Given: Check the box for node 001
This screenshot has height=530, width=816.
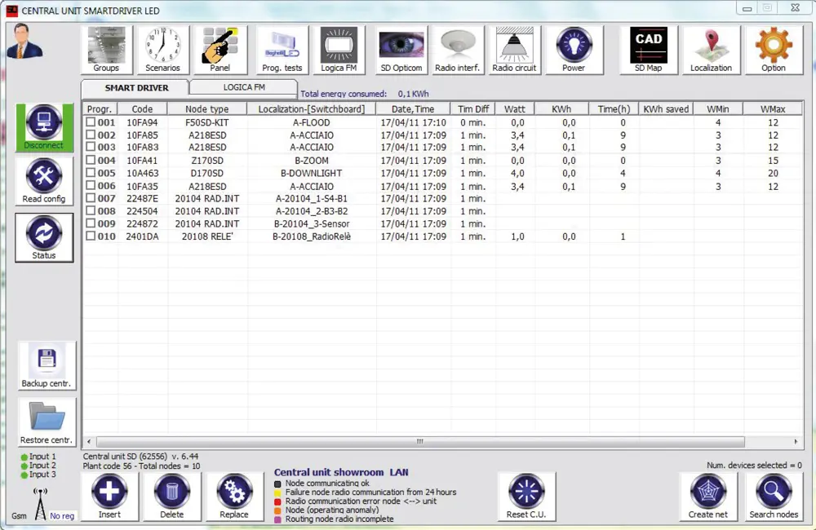Looking at the screenshot, I should [x=91, y=122].
